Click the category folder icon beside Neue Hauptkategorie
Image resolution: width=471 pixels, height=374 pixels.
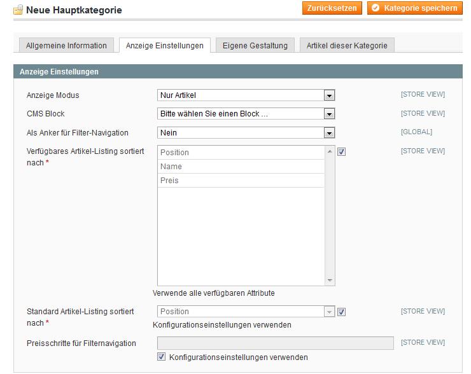click(x=18, y=10)
